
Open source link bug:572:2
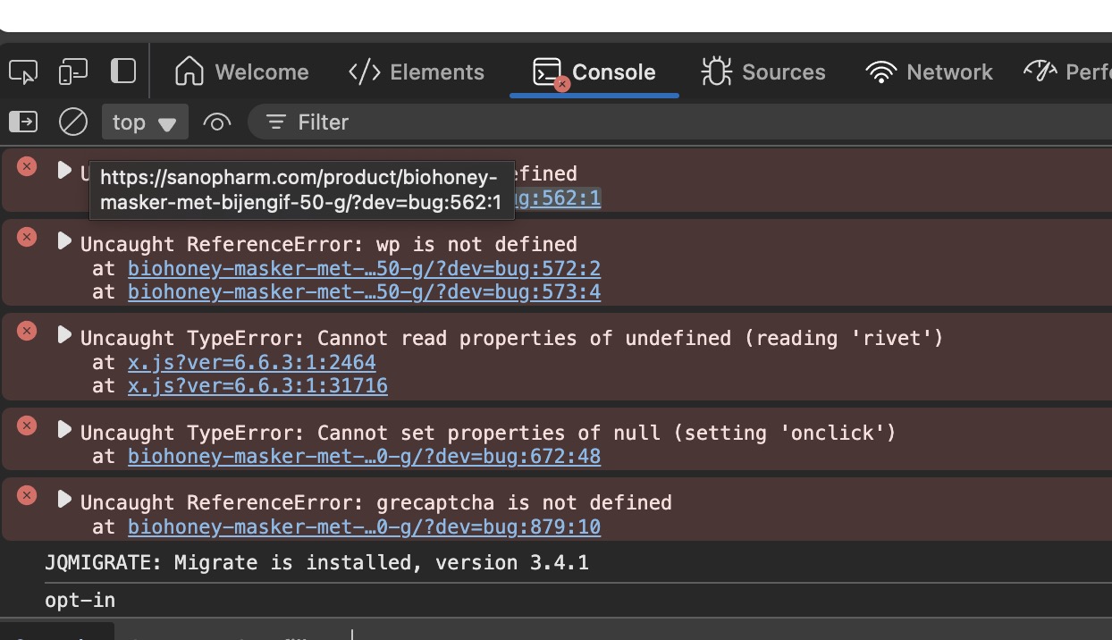[x=364, y=268]
